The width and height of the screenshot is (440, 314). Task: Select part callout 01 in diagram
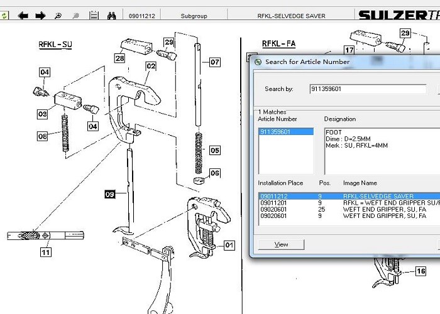click(229, 246)
